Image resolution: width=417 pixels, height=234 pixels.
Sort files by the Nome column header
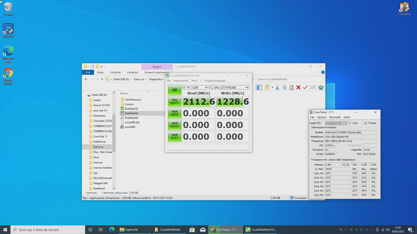click(x=124, y=93)
